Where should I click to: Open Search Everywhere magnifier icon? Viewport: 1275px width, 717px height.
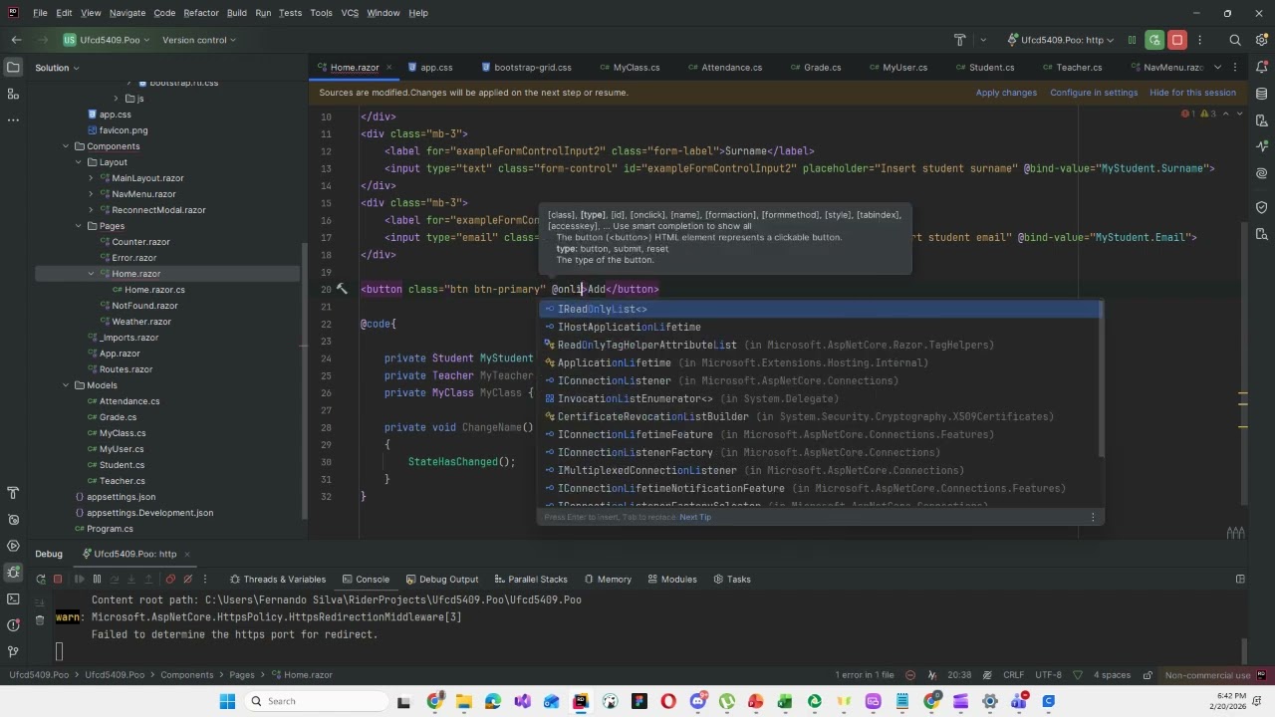(x=1235, y=40)
